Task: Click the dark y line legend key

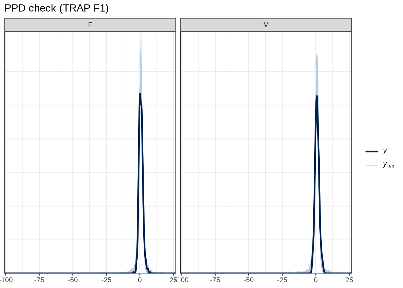Action: [372, 151]
